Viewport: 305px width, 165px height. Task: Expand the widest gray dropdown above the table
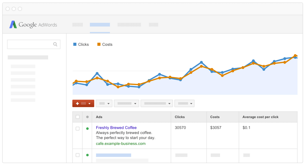tap(157, 104)
